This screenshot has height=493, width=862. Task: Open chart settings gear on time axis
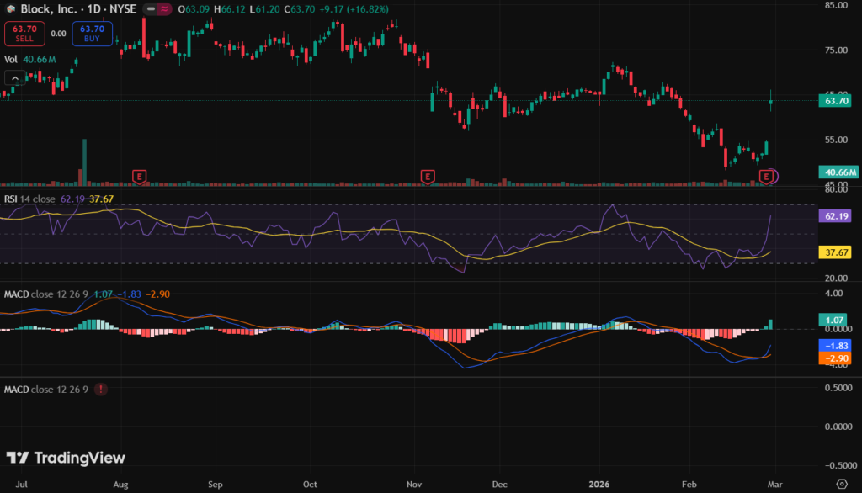tap(841, 484)
